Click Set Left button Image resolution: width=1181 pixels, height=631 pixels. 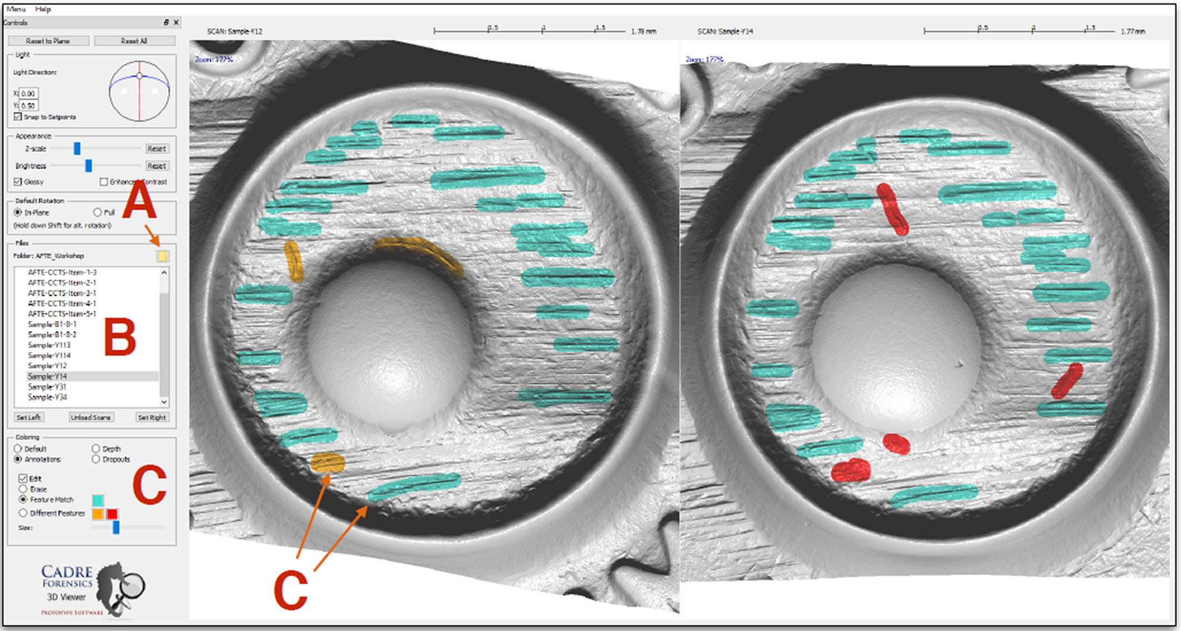(x=29, y=417)
